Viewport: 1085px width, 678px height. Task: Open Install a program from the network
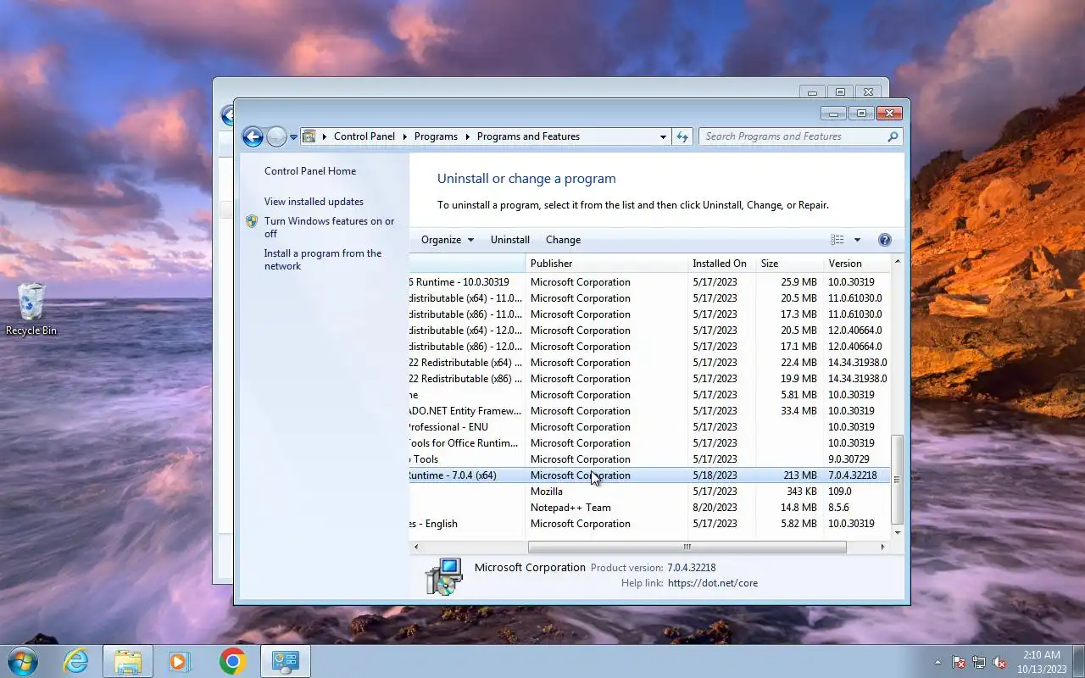(323, 259)
